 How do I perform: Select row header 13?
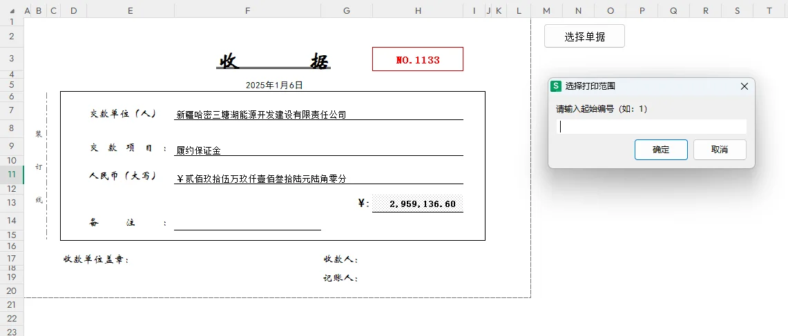(12, 203)
